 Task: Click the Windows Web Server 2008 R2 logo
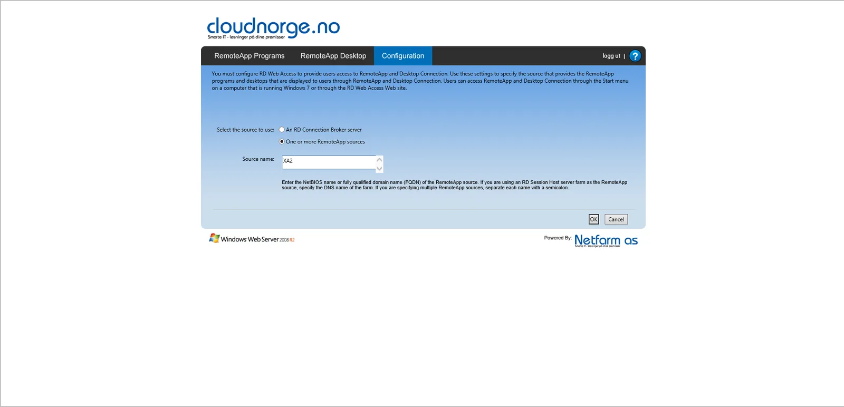point(252,239)
